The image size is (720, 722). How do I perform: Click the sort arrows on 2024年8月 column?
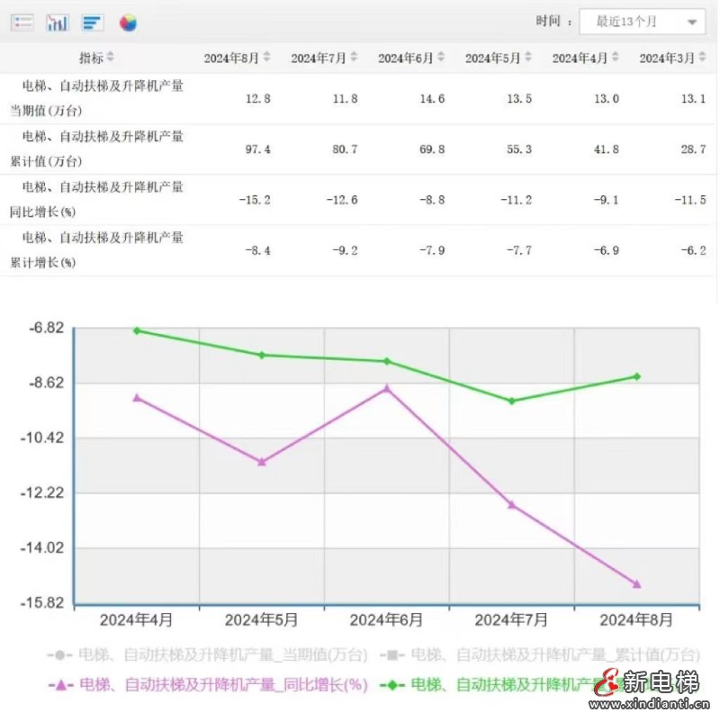point(267,57)
